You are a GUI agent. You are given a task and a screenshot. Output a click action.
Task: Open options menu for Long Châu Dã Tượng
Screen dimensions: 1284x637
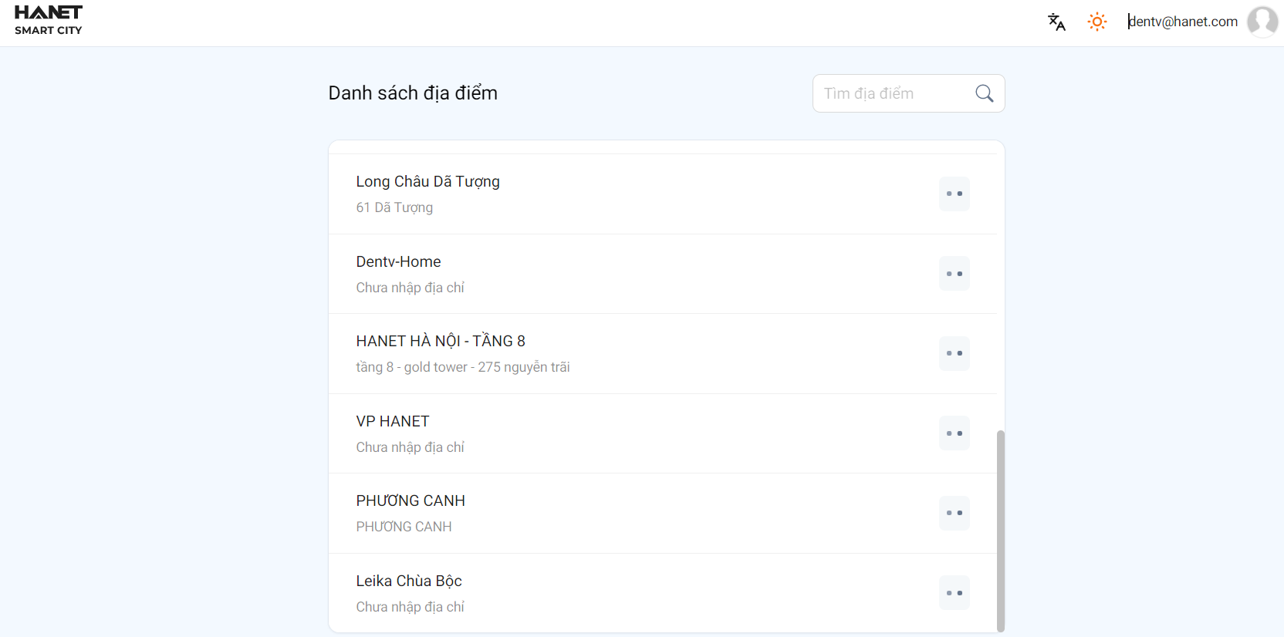coord(955,194)
